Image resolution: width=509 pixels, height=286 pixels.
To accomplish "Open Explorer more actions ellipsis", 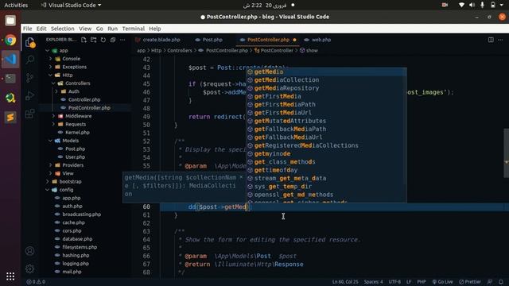I will [x=122, y=40].
